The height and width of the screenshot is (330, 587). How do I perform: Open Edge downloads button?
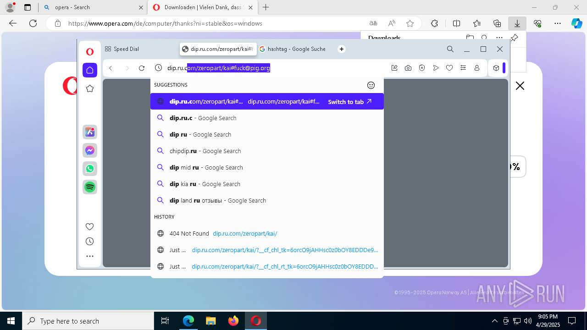point(517,23)
